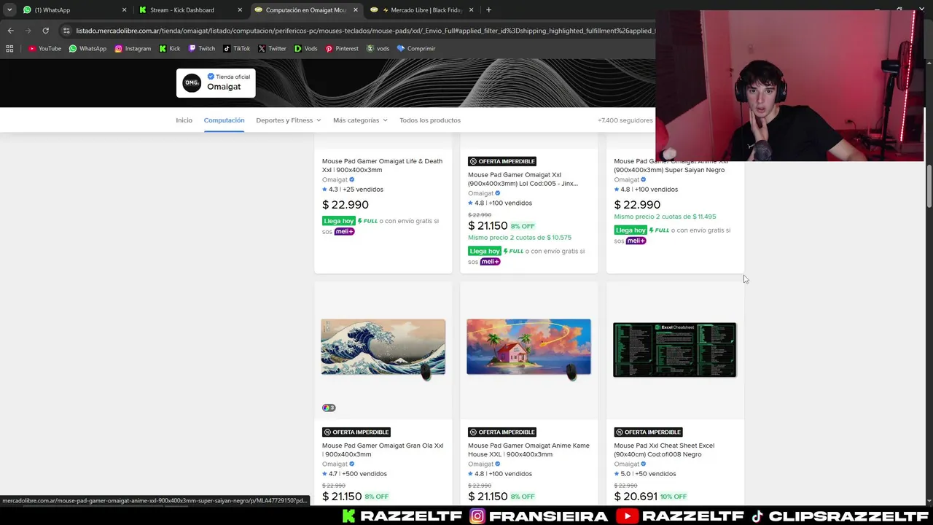
Task: Select Computación store category
Action: tap(224, 120)
